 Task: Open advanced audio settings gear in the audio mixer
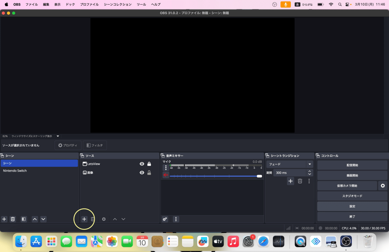(165, 219)
